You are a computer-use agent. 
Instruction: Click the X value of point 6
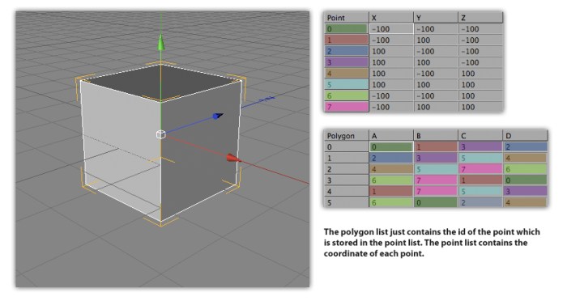point(391,96)
